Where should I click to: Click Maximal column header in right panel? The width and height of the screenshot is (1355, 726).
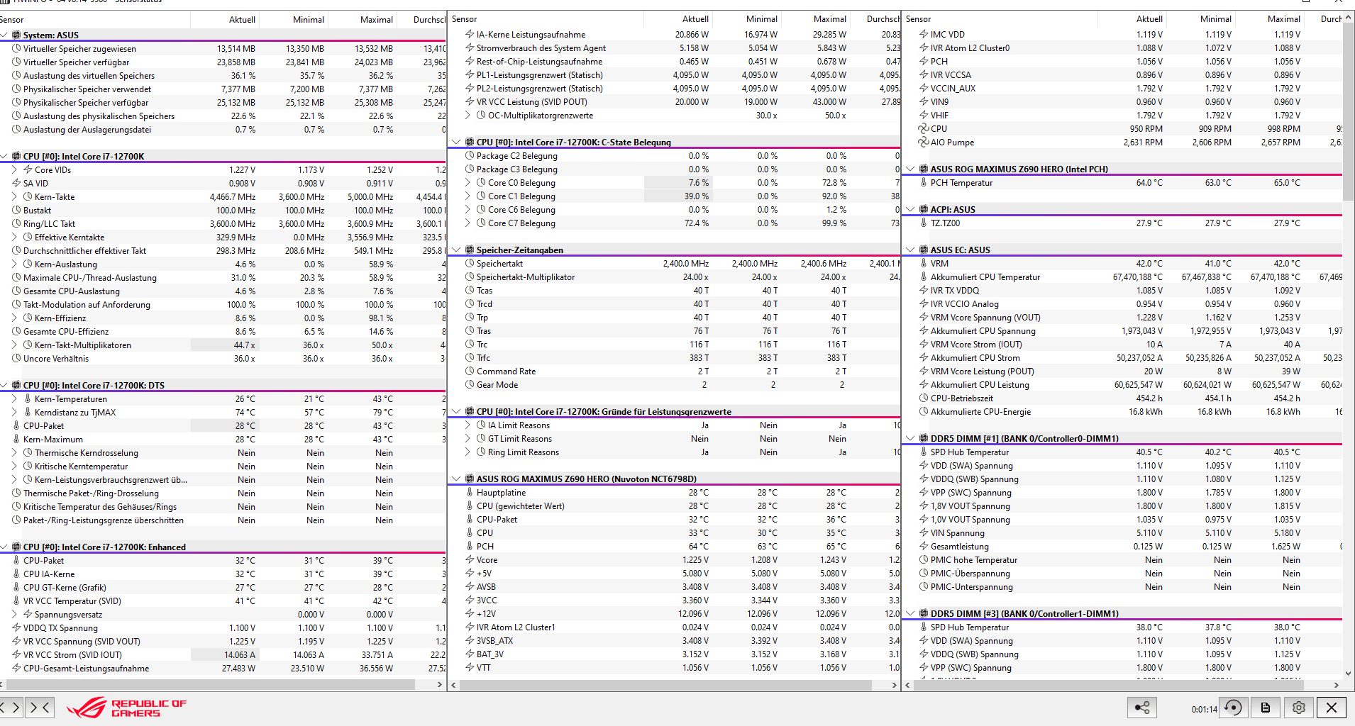[1284, 19]
